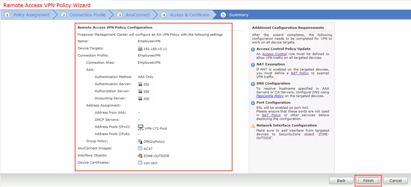This screenshot has height=187, width=411.
Task: Follow the NAT Policy link under NAT Exemption
Action: [x=299, y=73]
